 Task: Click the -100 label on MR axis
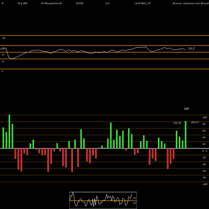205,184
